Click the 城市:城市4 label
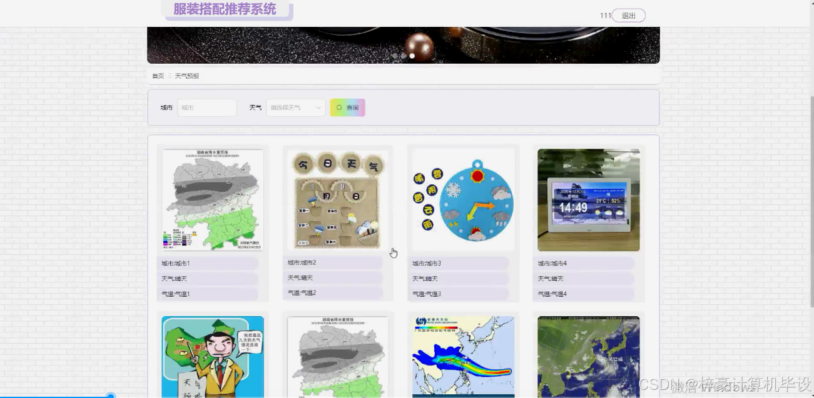This screenshot has height=398, width=814. [552, 264]
